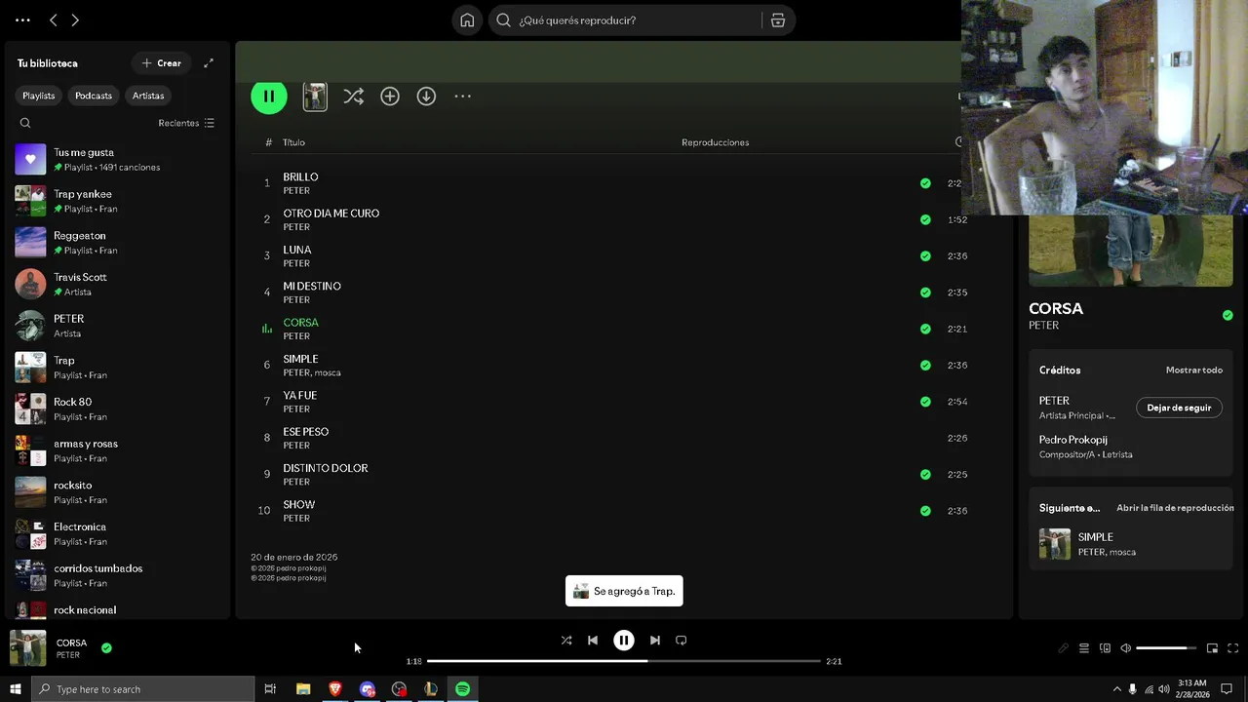Open Recientes sort dropdown in library
1248x702 pixels.
click(186, 123)
